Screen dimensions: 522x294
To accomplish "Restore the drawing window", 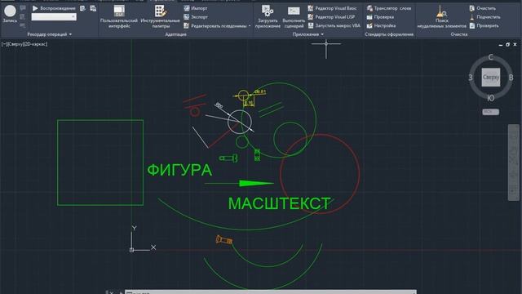I will (x=507, y=44).
